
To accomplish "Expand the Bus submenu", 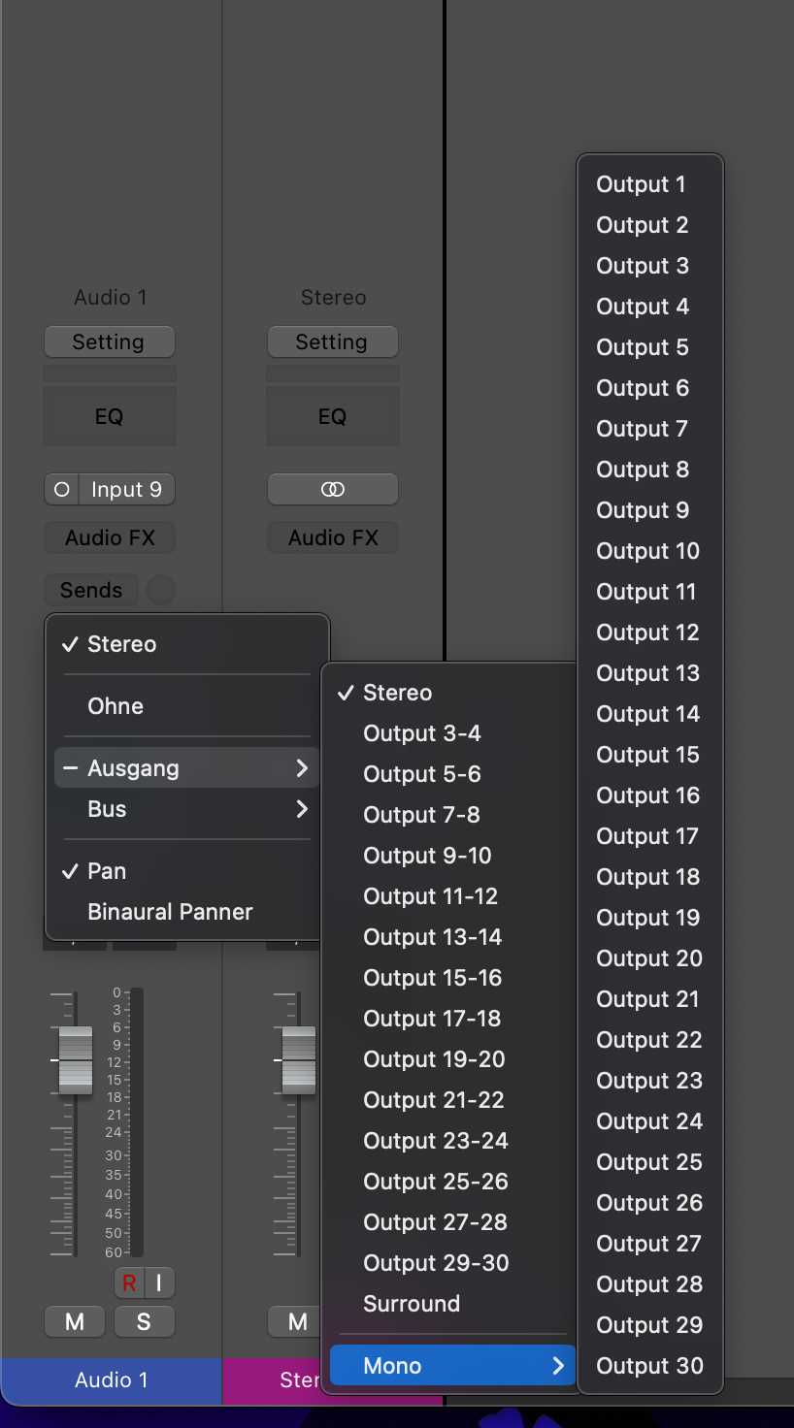I will point(186,809).
